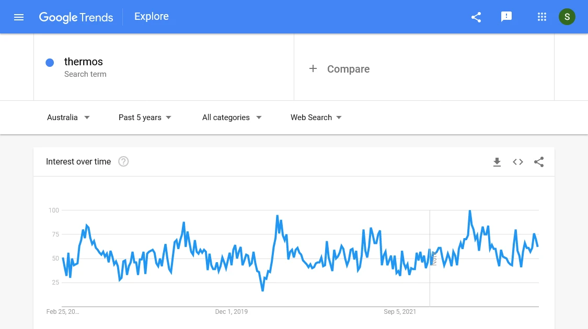Expand the All categories dropdown
The width and height of the screenshot is (588, 329).
(232, 118)
